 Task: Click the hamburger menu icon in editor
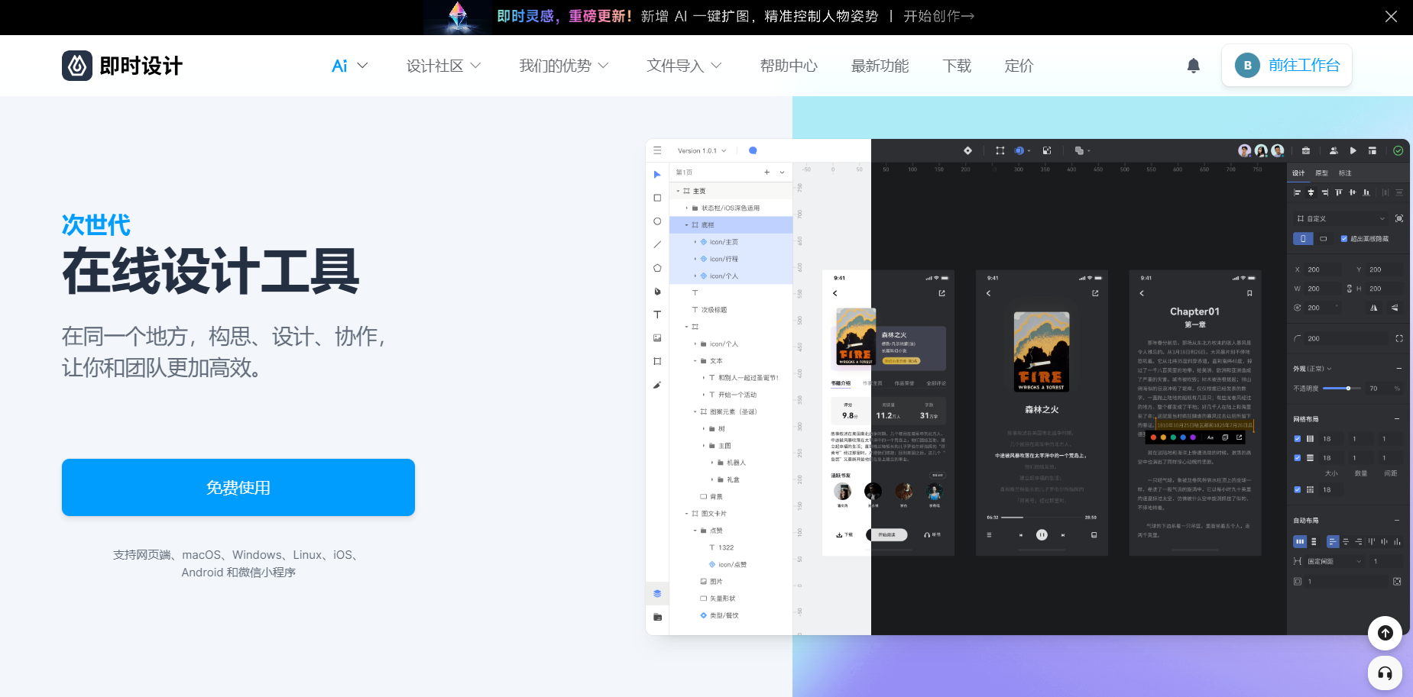(x=657, y=151)
